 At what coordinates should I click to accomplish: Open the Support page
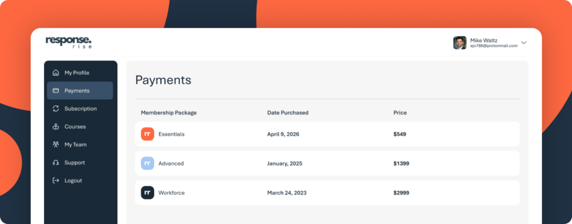(x=80, y=163)
